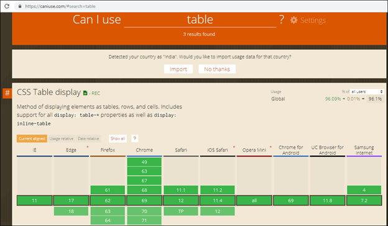Select the Samsung Internet 4 cell
The height and width of the screenshot is (226, 388).
[364, 190]
